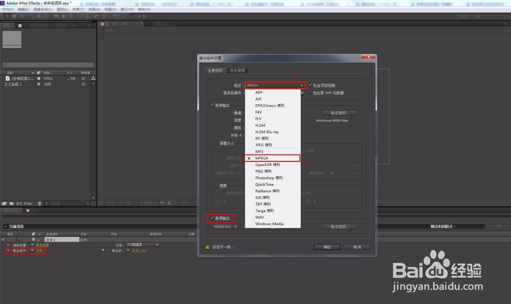Open the 输出到 dropdown arrow
The image size is (511, 304).
(x=128, y=250)
